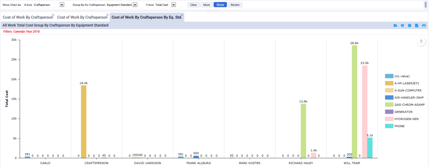Click the WILL TRAM axis label
This screenshot has height=167, width=429.
pos(352,163)
